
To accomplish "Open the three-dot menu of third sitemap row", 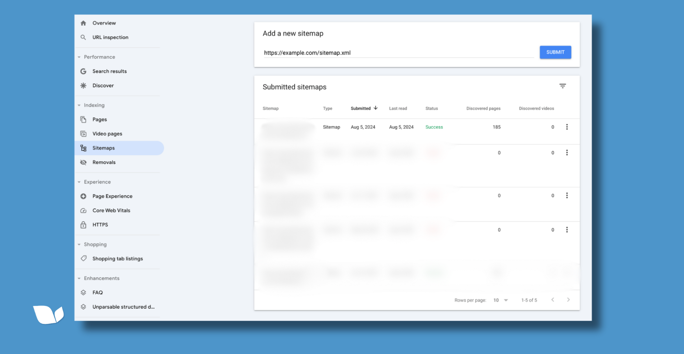I will pyautogui.click(x=567, y=195).
